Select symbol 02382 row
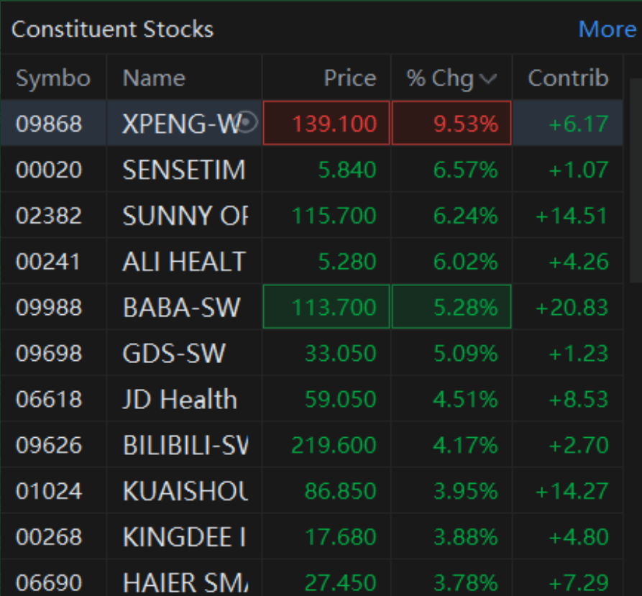The image size is (642, 596). (x=49, y=215)
